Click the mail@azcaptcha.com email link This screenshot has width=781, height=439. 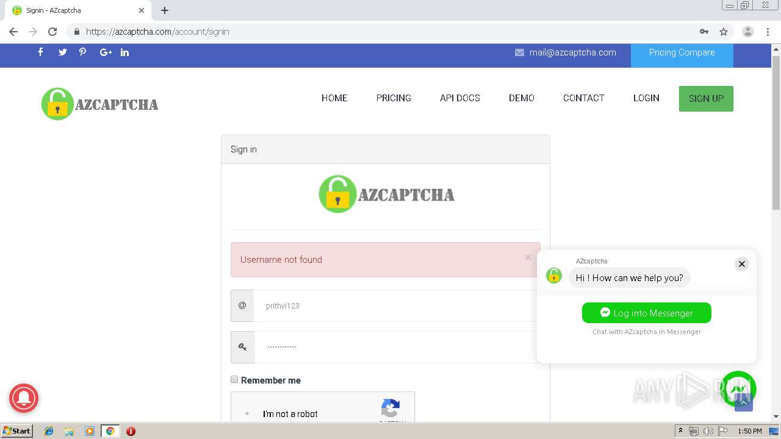tap(573, 52)
